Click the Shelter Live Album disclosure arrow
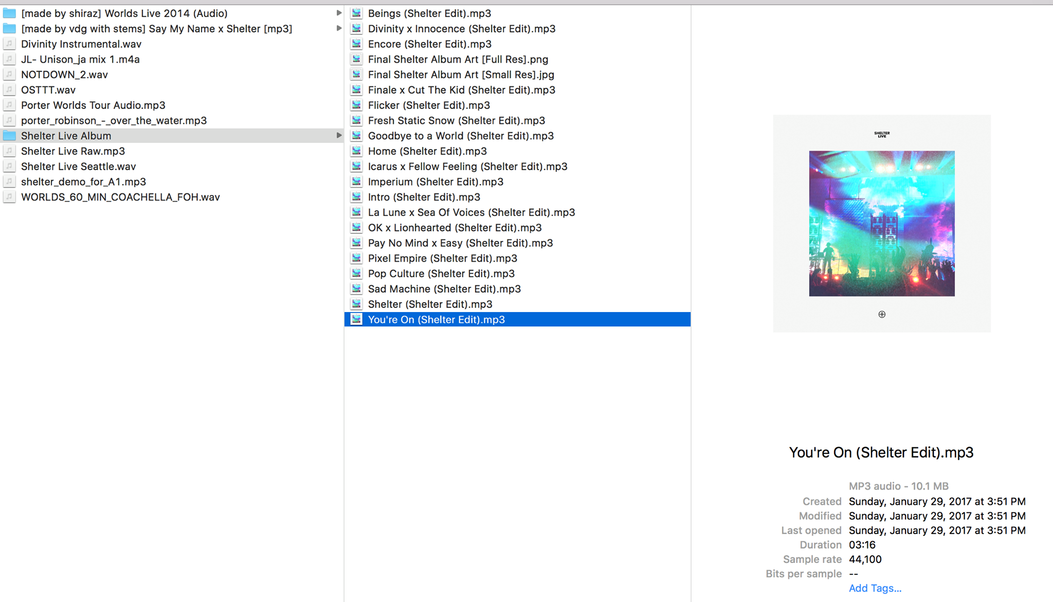The height and width of the screenshot is (602, 1053). (x=339, y=136)
